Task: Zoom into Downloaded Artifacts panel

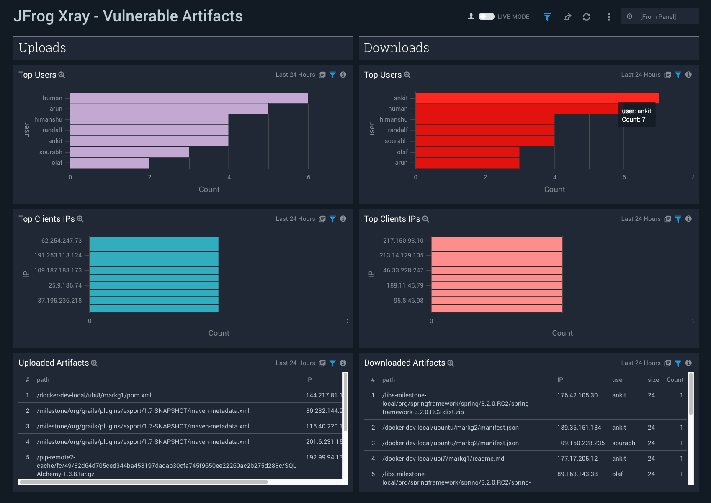Action: pyautogui.click(x=451, y=363)
